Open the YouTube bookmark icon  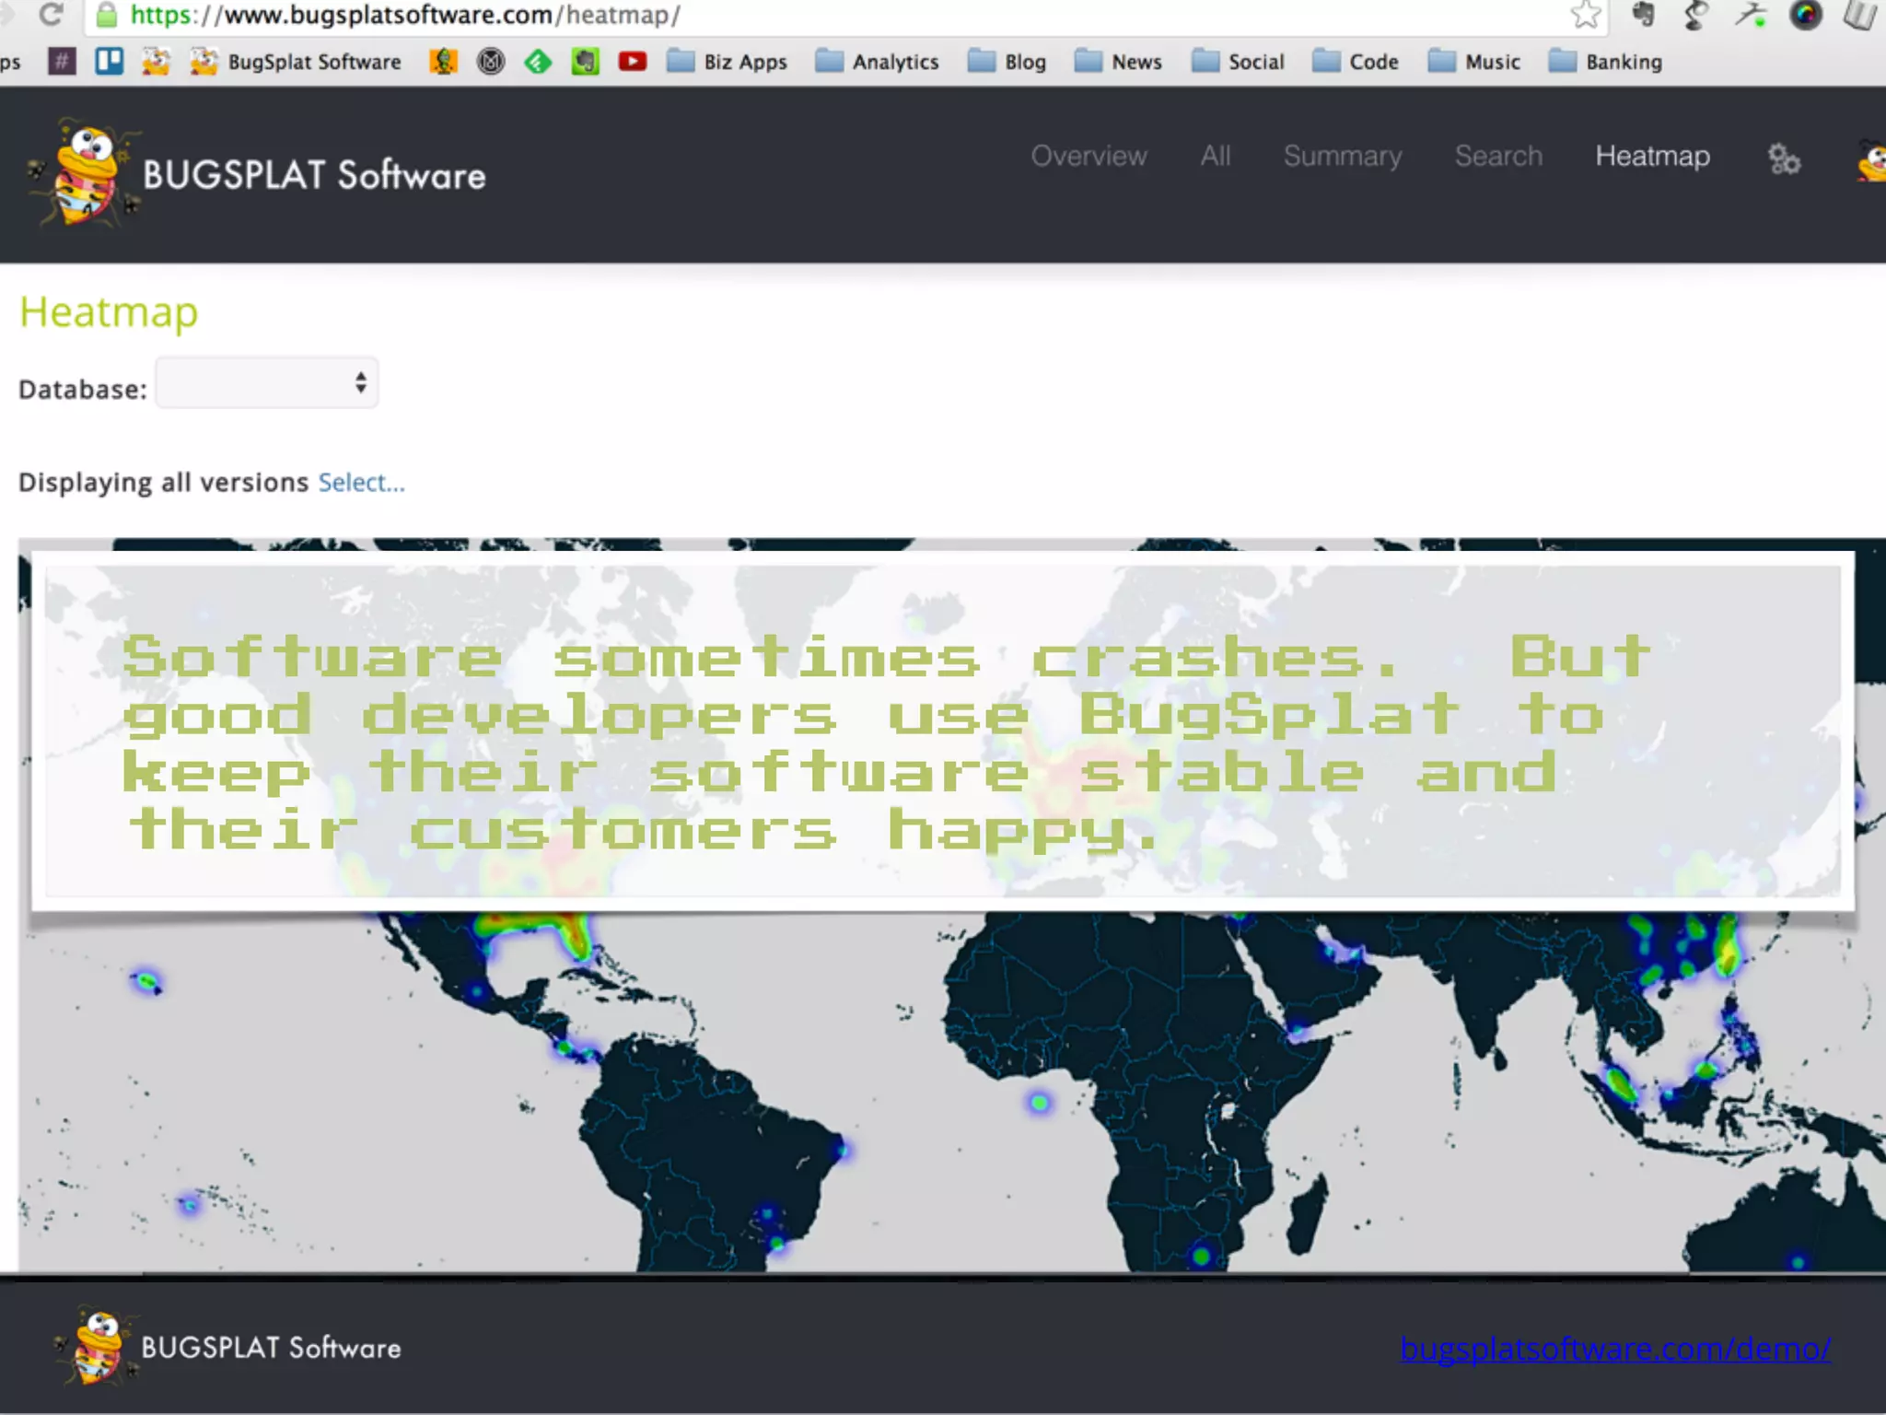(632, 62)
